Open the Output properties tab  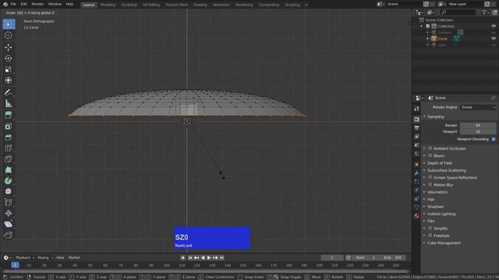416,128
